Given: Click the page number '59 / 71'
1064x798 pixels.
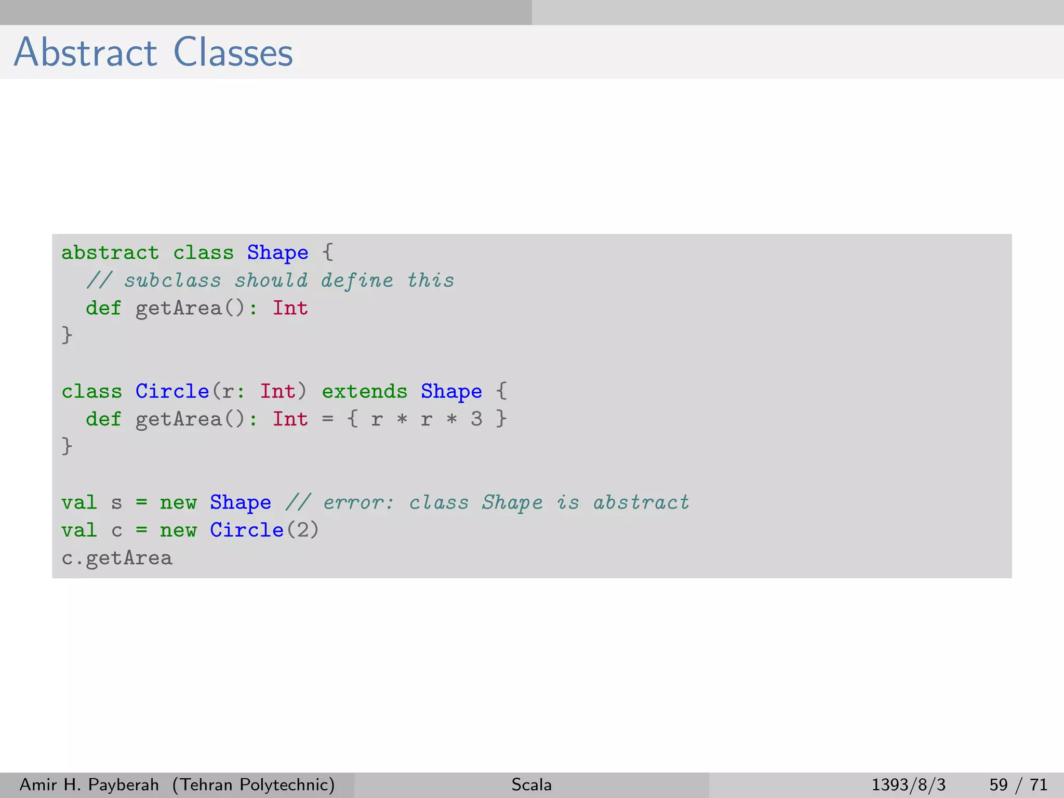Looking at the screenshot, I should click(x=1018, y=784).
